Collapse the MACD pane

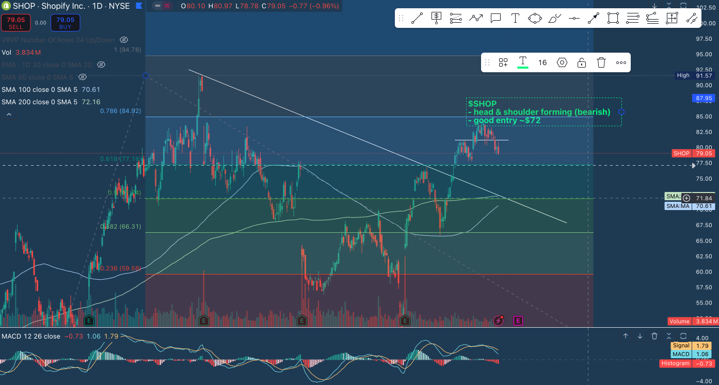pyautogui.click(x=669, y=336)
